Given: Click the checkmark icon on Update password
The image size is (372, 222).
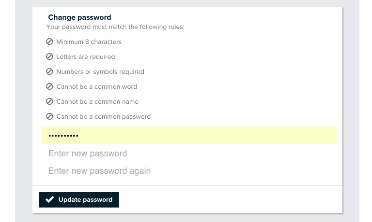Looking at the screenshot, I should [x=49, y=199].
